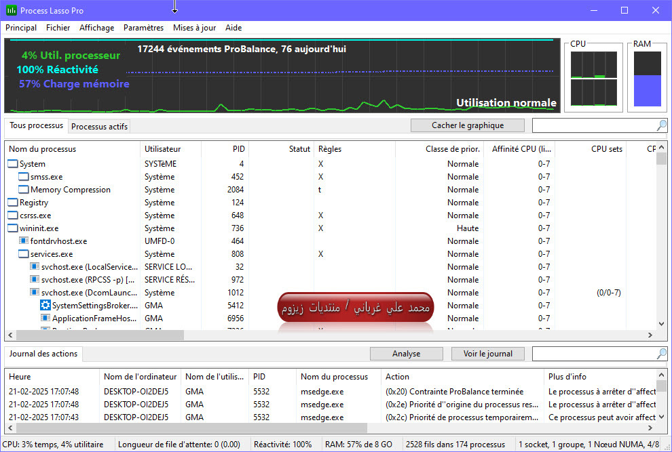Select the Memory Compression process row
Viewport: 672px width, 452px height.
click(x=330, y=190)
